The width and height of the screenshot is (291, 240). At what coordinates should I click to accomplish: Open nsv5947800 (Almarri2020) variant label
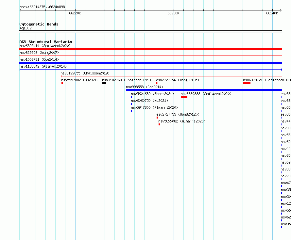point(154,107)
